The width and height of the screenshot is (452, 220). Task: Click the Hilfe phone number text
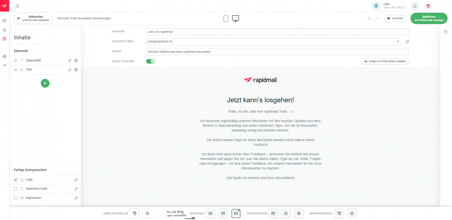pos(394,8)
